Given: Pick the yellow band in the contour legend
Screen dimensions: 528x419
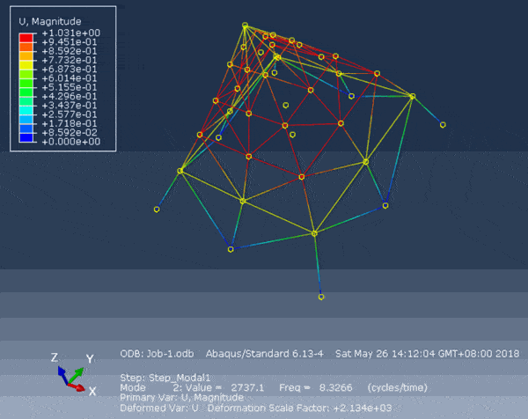Looking at the screenshot, I should (x=26, y=64).
